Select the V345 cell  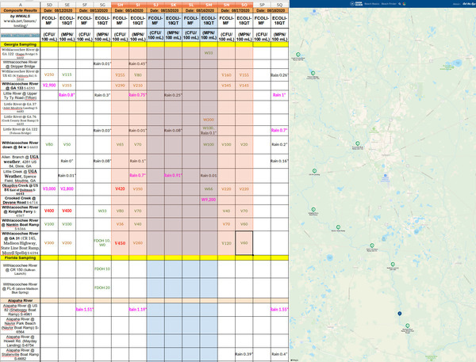tap(226, 86)
